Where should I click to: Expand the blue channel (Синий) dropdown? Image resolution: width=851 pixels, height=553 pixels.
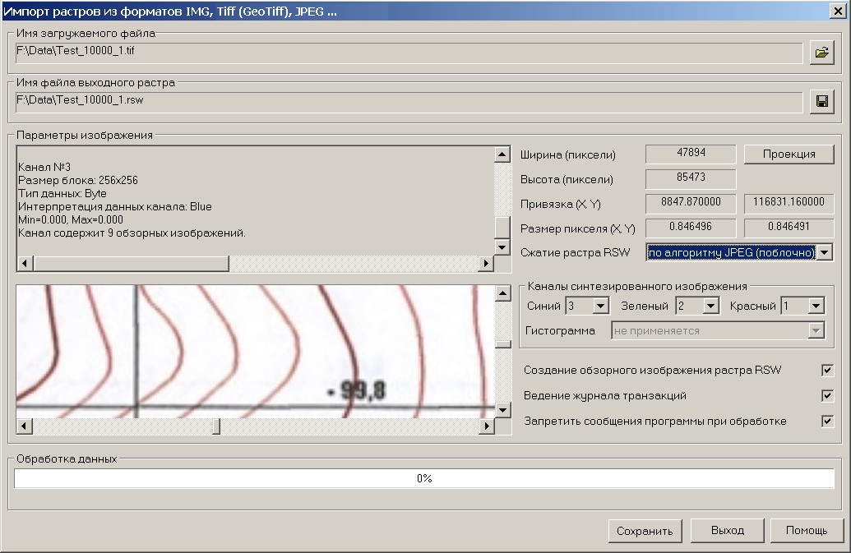coord(600,306)
